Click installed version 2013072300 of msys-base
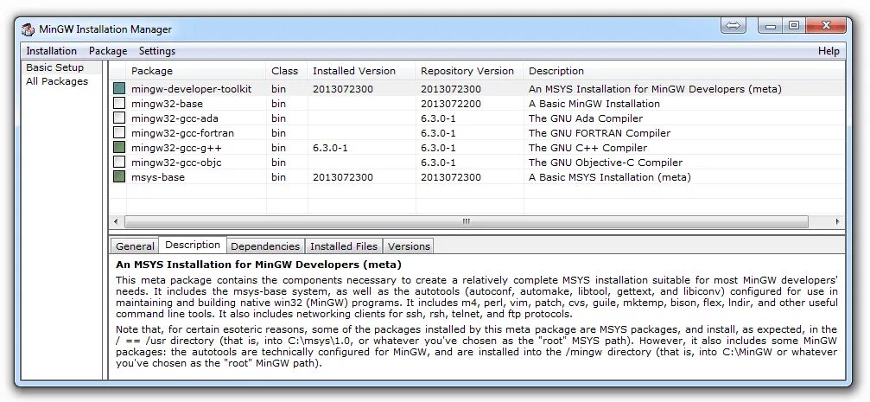 (343, 177)
